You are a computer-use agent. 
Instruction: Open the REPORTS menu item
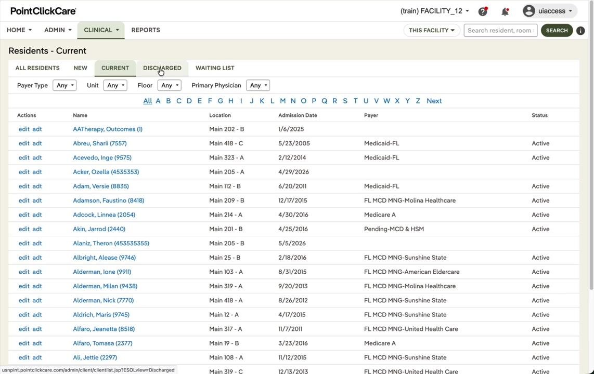(x=146, y=30)
